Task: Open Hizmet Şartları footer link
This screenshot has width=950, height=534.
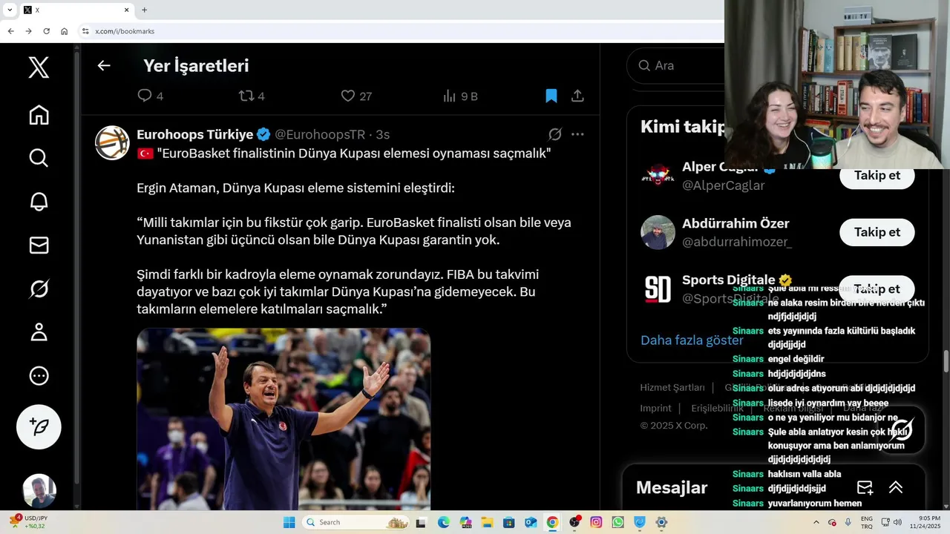Action: [672, 387]
